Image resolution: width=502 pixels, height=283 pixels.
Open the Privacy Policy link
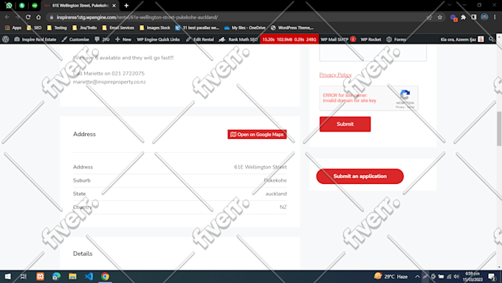tap(335, 75)
